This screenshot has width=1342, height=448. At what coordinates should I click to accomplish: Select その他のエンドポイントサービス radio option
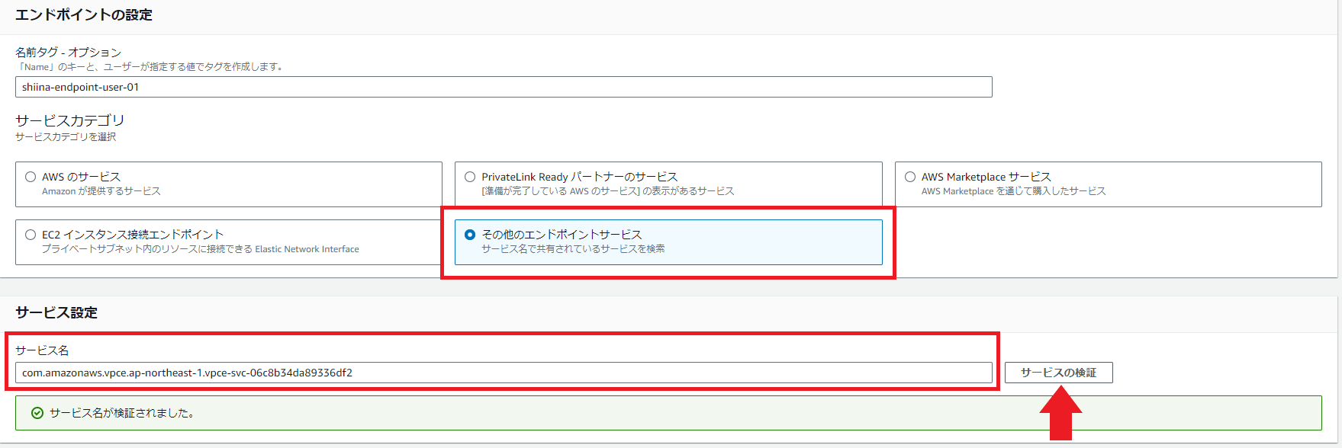(470, 235)
